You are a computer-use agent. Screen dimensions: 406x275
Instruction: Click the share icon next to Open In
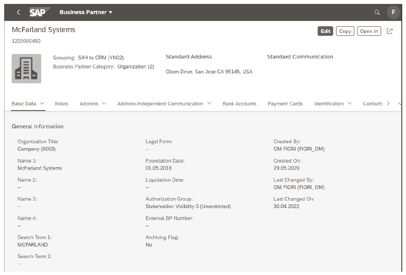click(389, 31)
